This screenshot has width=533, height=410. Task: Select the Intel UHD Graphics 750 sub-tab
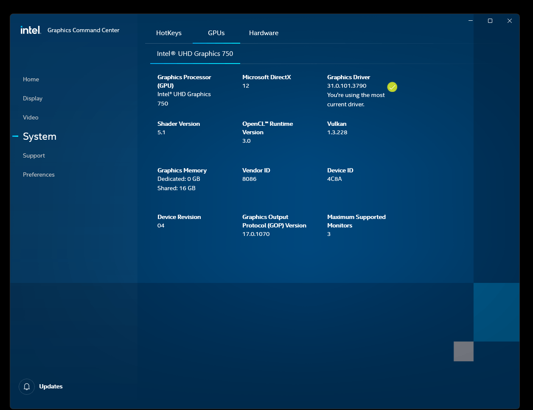[x=195, y=54]
